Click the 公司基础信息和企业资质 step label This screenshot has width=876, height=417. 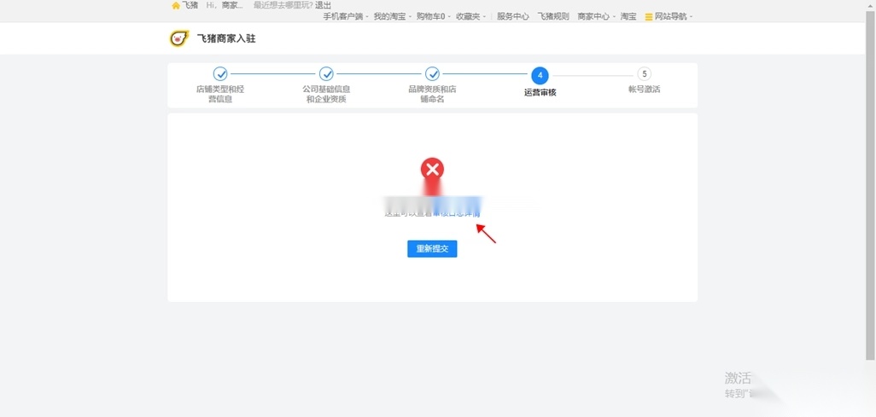[x=326, y=95]
